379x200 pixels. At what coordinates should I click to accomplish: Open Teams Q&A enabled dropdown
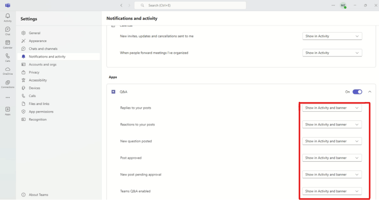[x=332, y=191]
